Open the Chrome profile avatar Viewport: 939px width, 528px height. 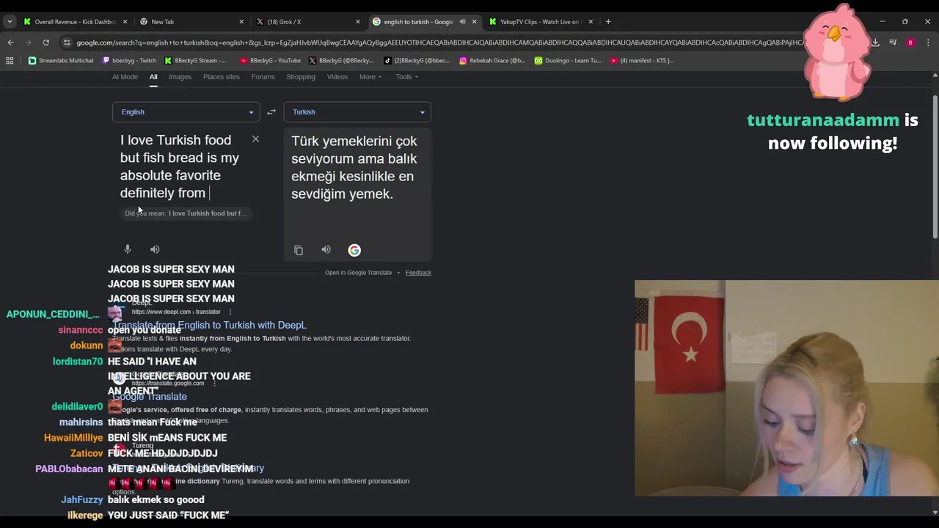coord(910,43)
